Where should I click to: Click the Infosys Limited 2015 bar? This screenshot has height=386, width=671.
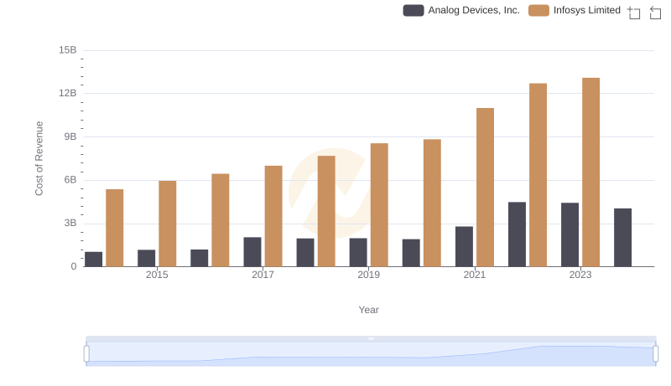pyautogui.click(x=167, y=224)
